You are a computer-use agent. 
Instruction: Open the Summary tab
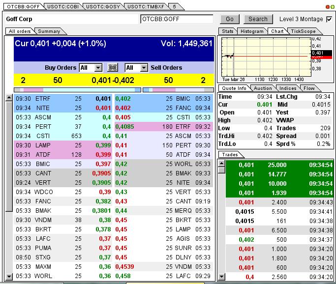(x=49, y=31)
